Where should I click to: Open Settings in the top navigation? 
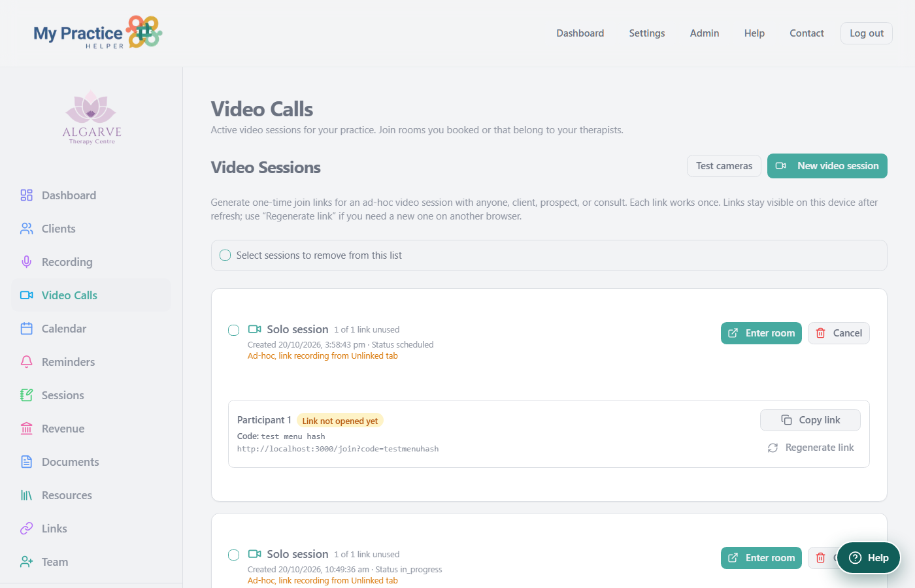coord(647,33)
